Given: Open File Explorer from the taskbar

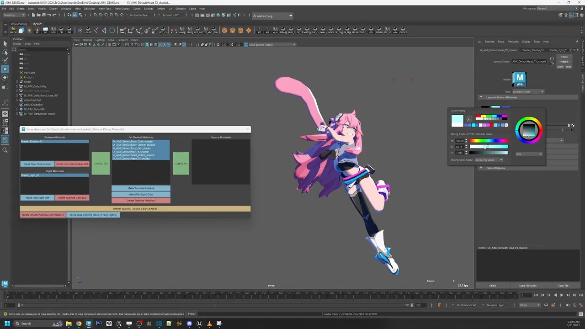Looking at the screenshot, I should point(69,324).
